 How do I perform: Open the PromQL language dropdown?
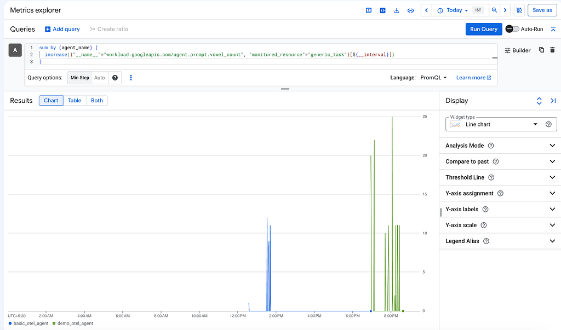pos(433,78)
